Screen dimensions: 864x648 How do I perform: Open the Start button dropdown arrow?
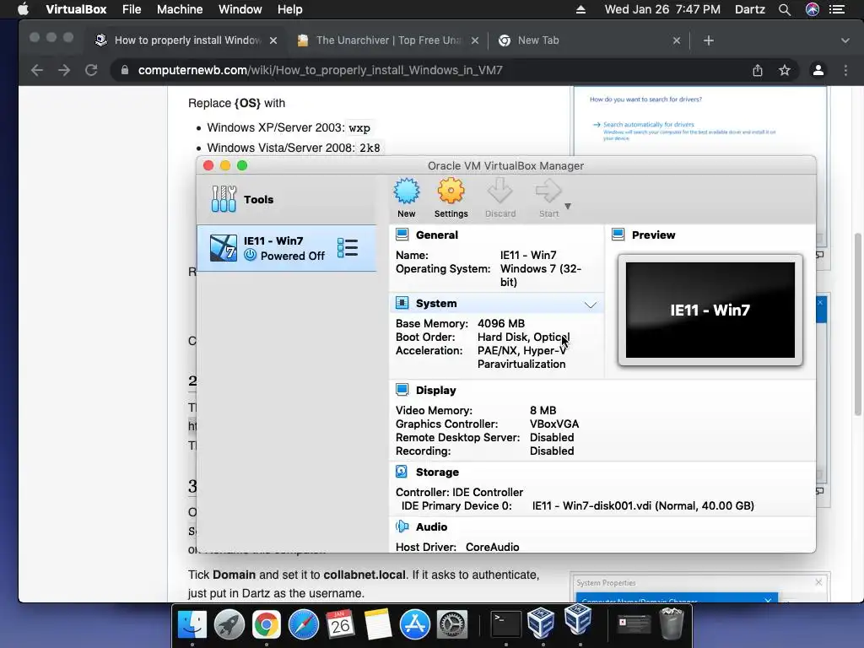point(568,206)
